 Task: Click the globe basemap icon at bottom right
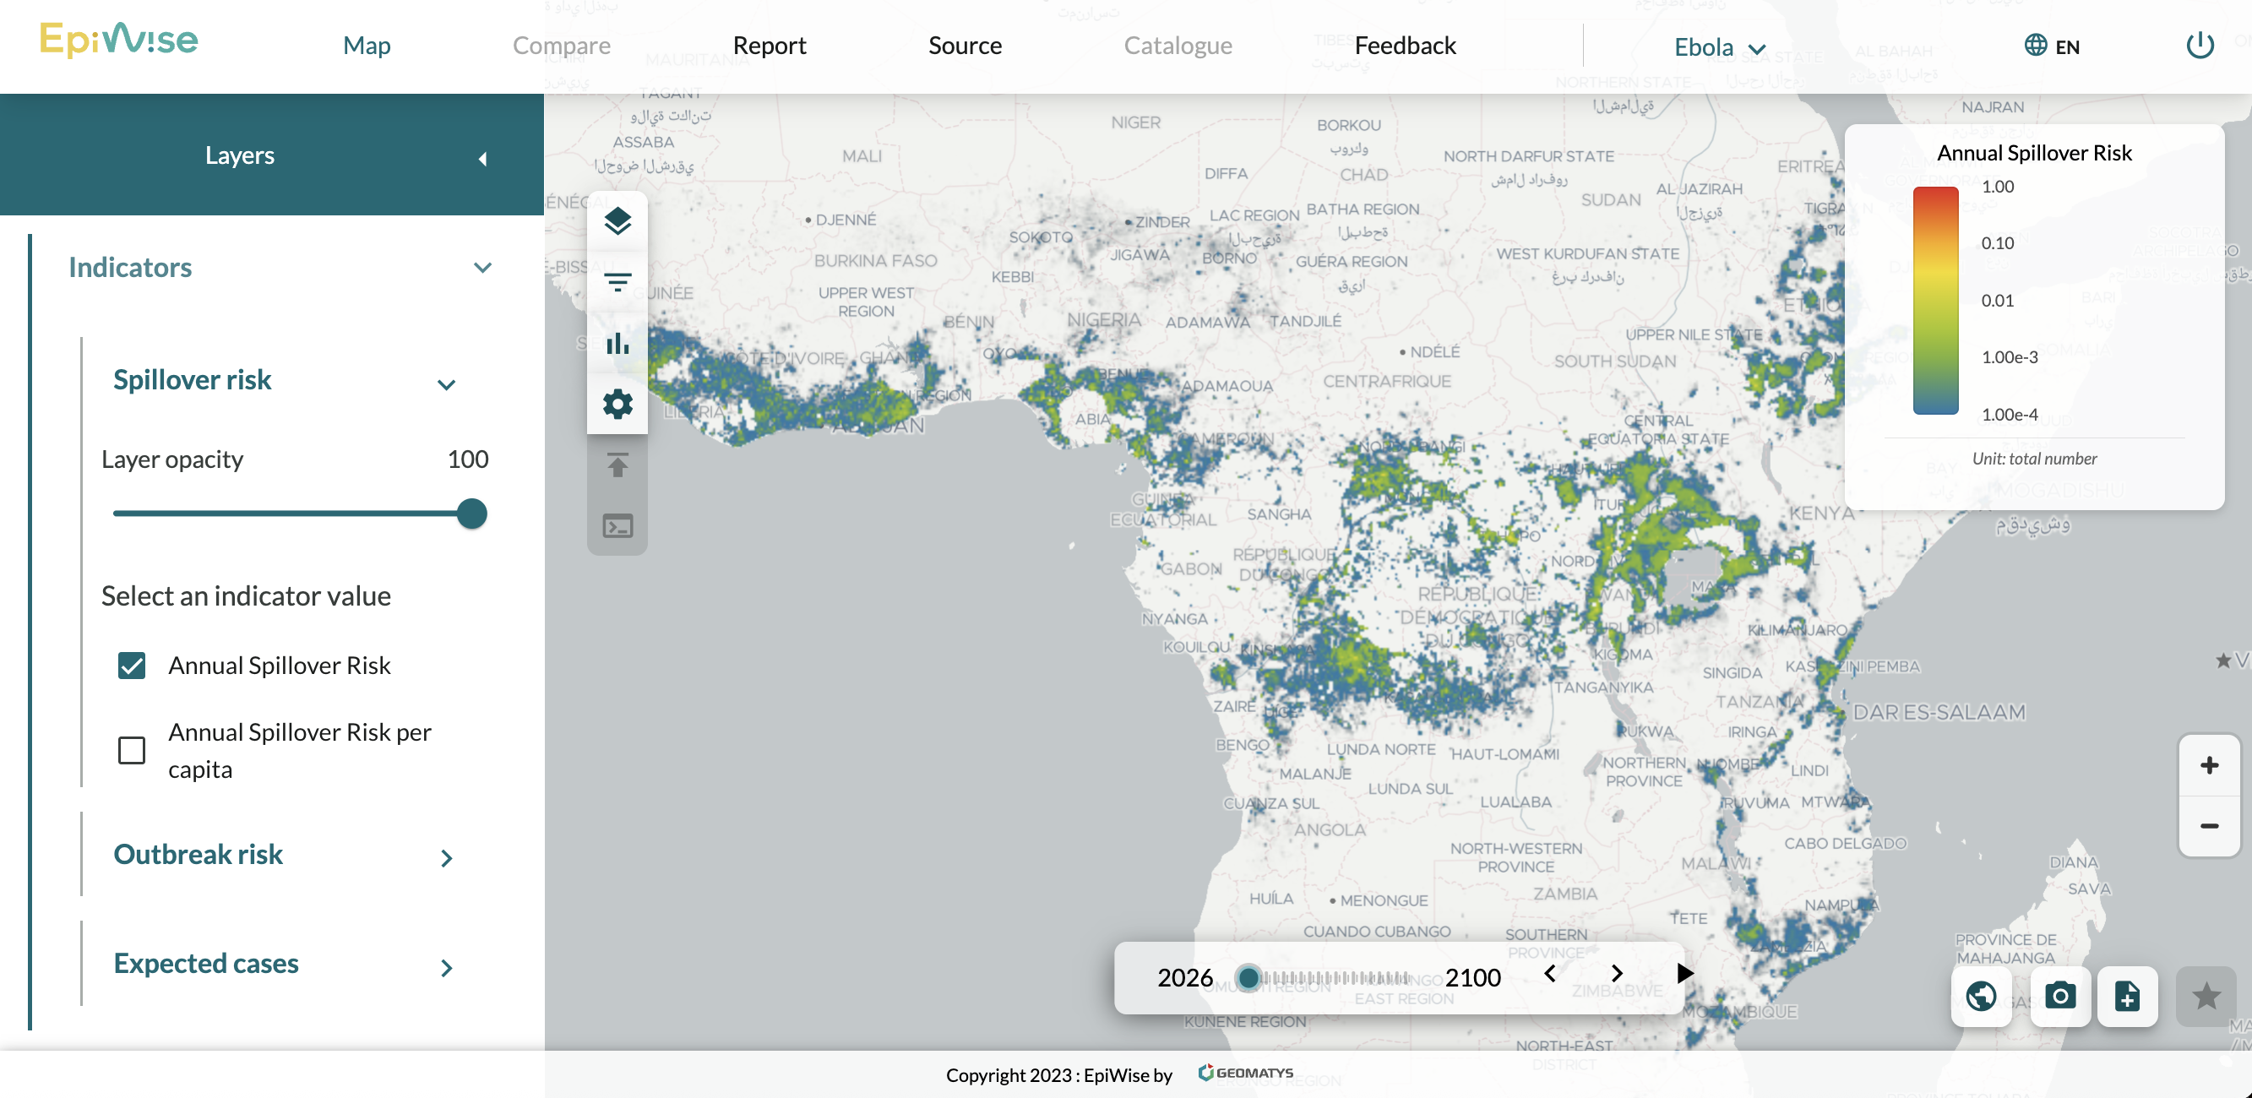pyautogui.click(x=1981, y=996)
